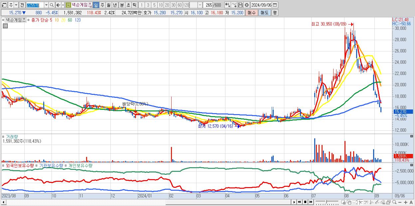Viewport: 415px width, 206px height.
Task: Select interval 3 button
Action: (x=148, y=5)
